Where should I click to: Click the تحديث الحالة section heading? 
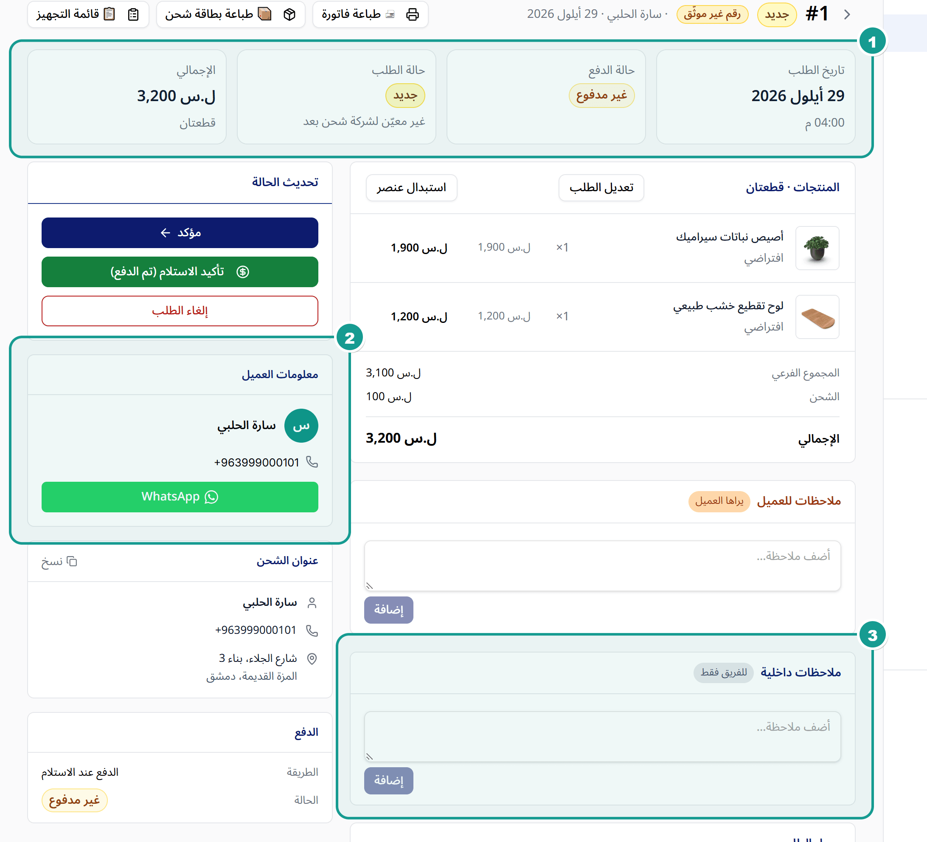(285, 182)
